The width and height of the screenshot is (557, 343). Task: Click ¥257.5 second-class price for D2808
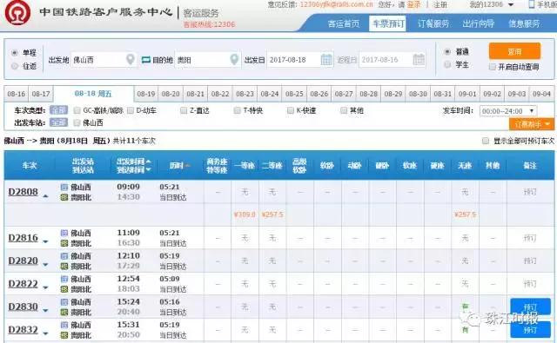tap(272, 214)
